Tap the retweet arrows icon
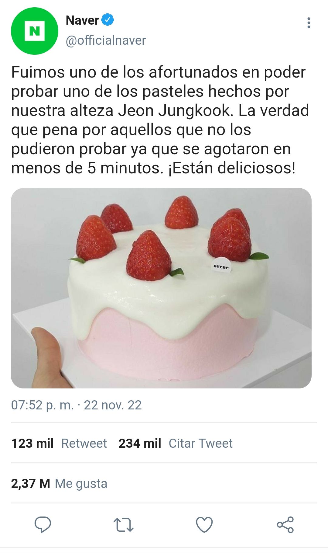The width and height of the screenshot is (328, 553). [124, 525]
